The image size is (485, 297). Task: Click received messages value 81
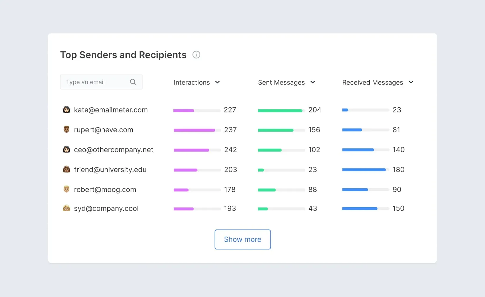[396, 130]
